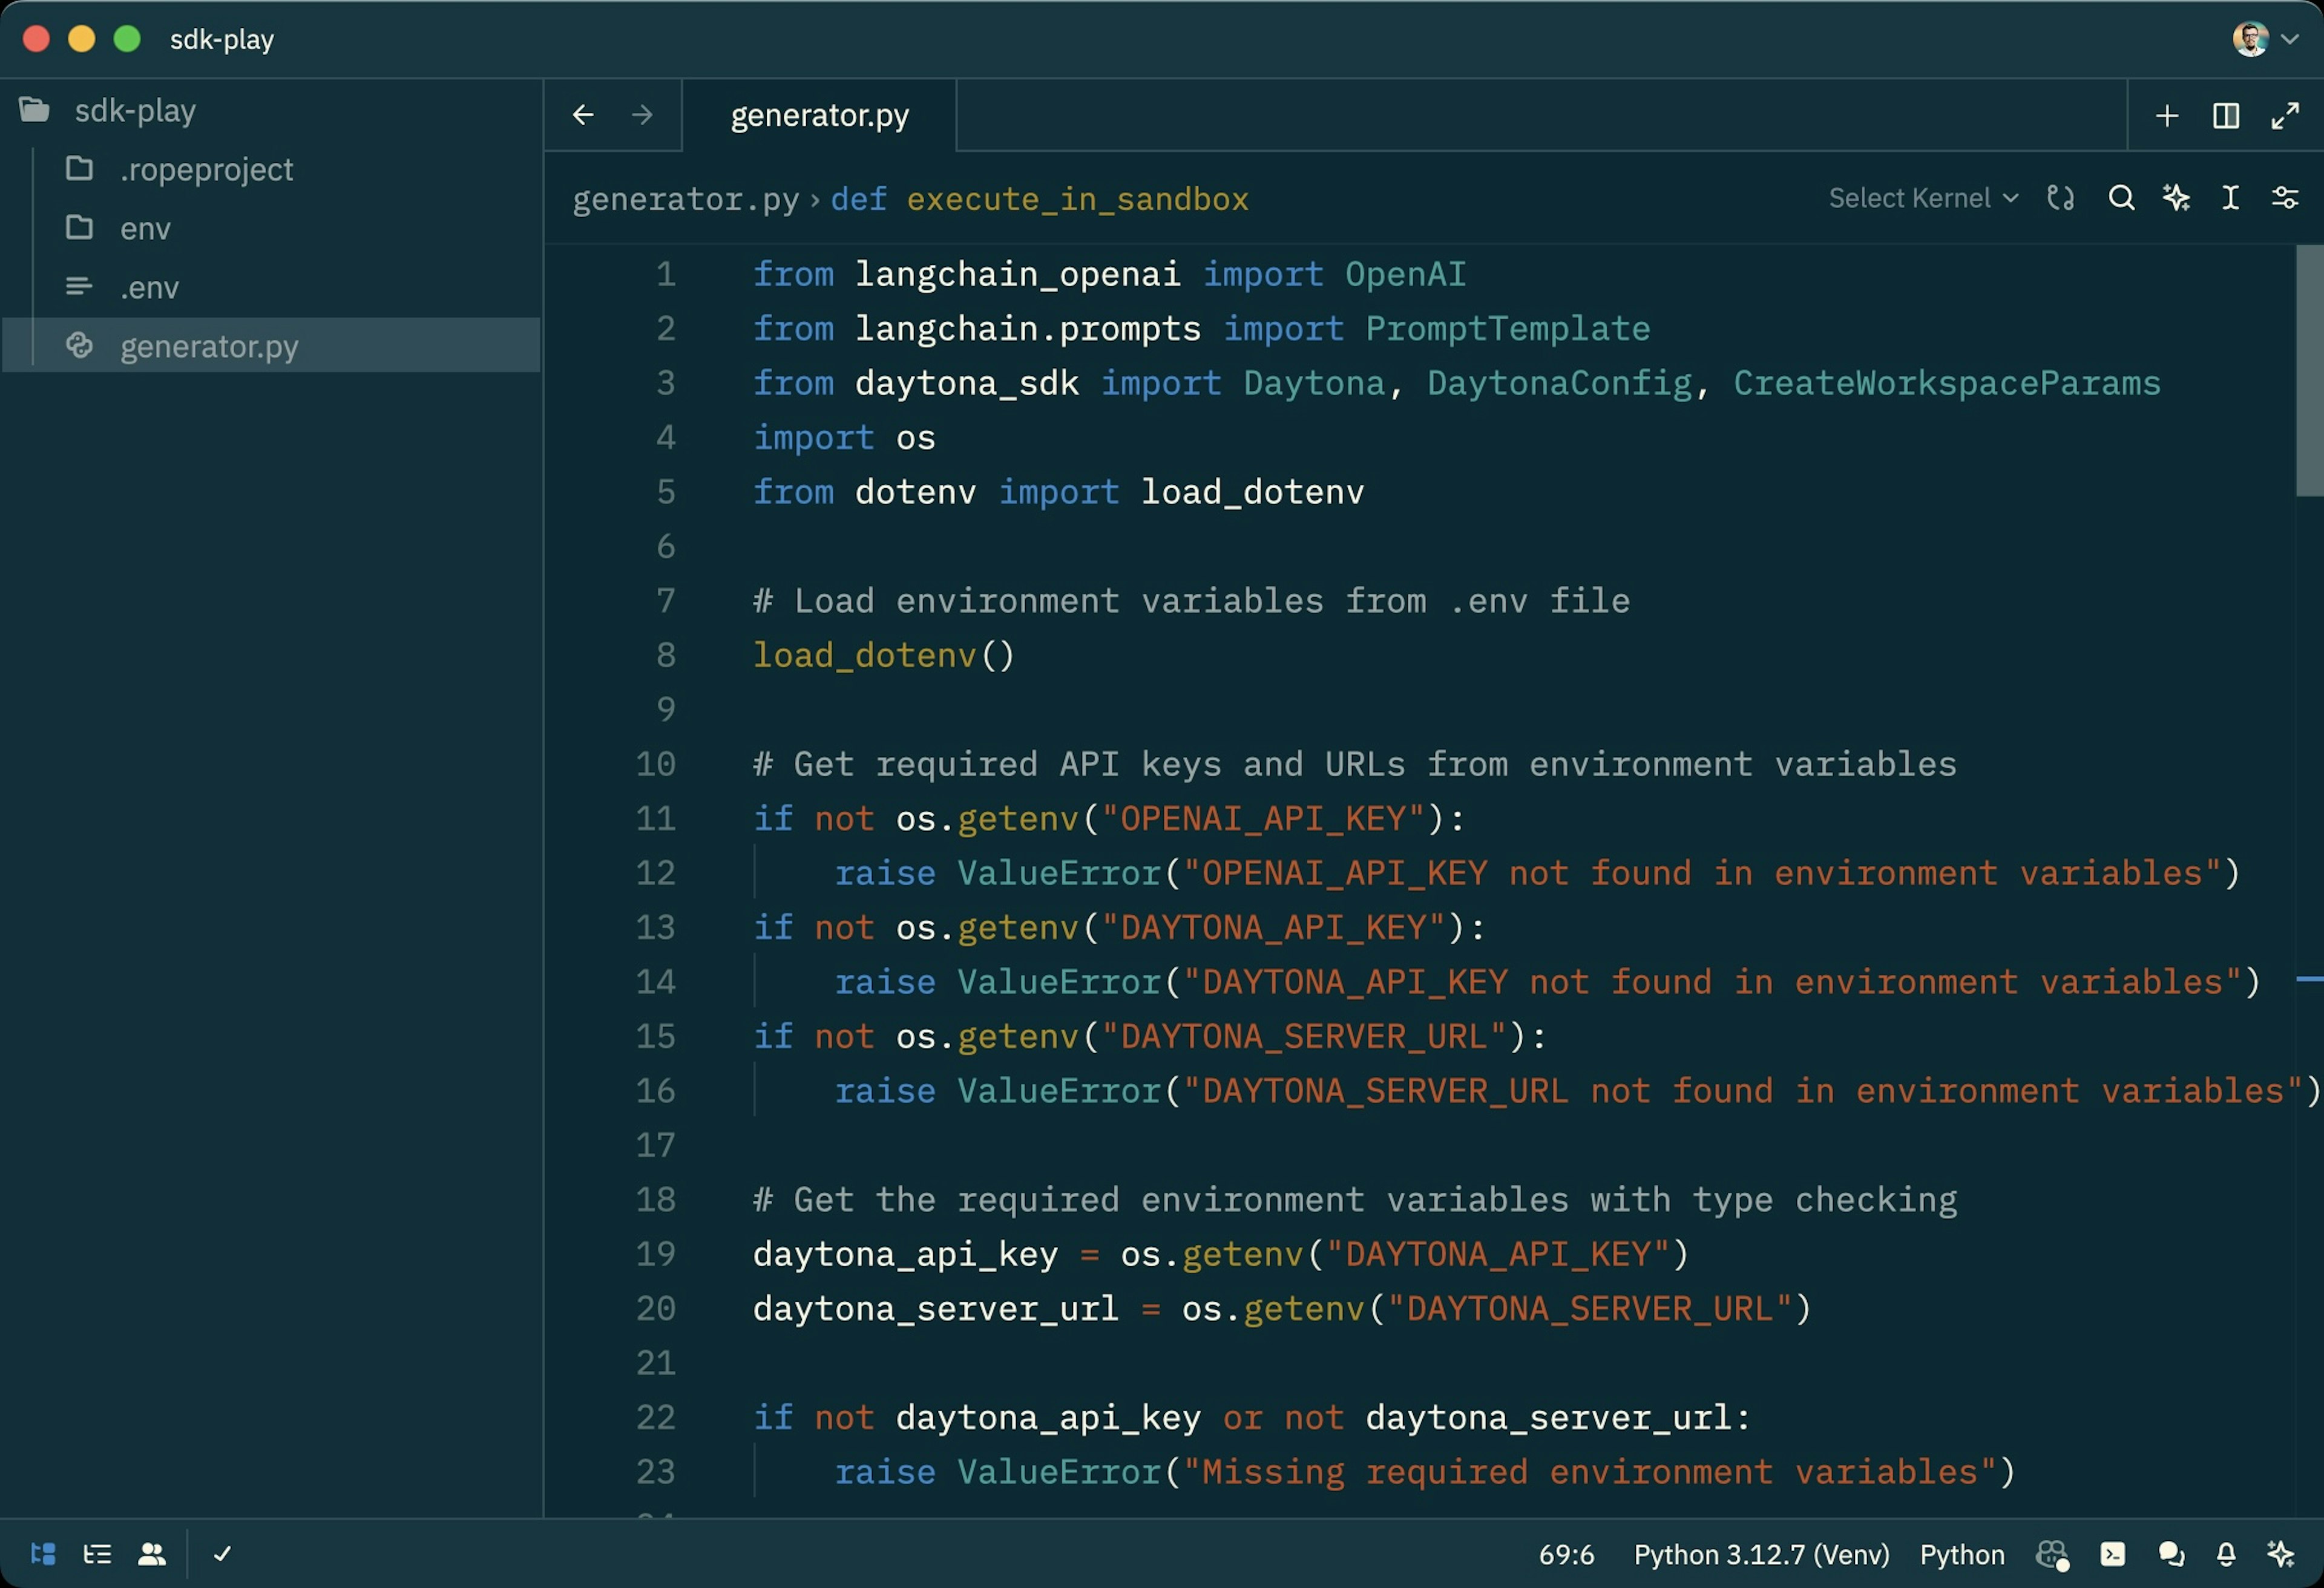Trigger inline assist sparkle icon in editor toolbar

[x=2176, y=198]
